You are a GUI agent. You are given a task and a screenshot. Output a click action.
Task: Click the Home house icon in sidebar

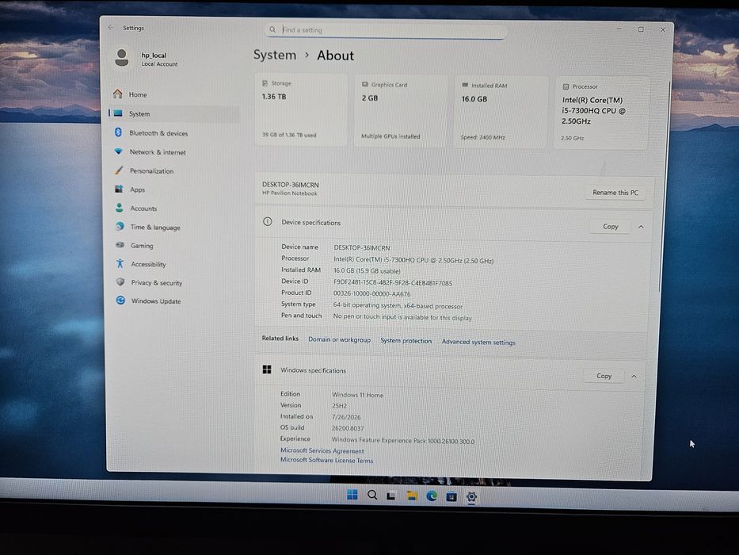pos(118,94)
